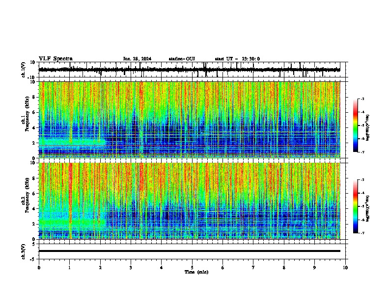Click time axis tick label "4"

(x=162, y=268)
